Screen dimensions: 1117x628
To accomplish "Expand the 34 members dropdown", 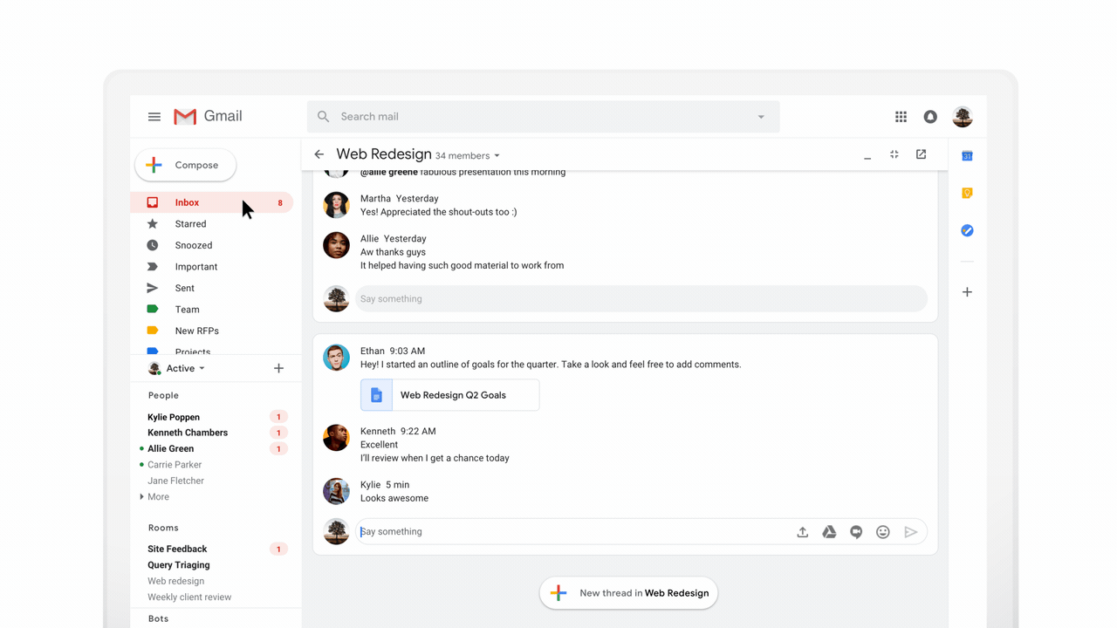I will click(x=468, y=156).
